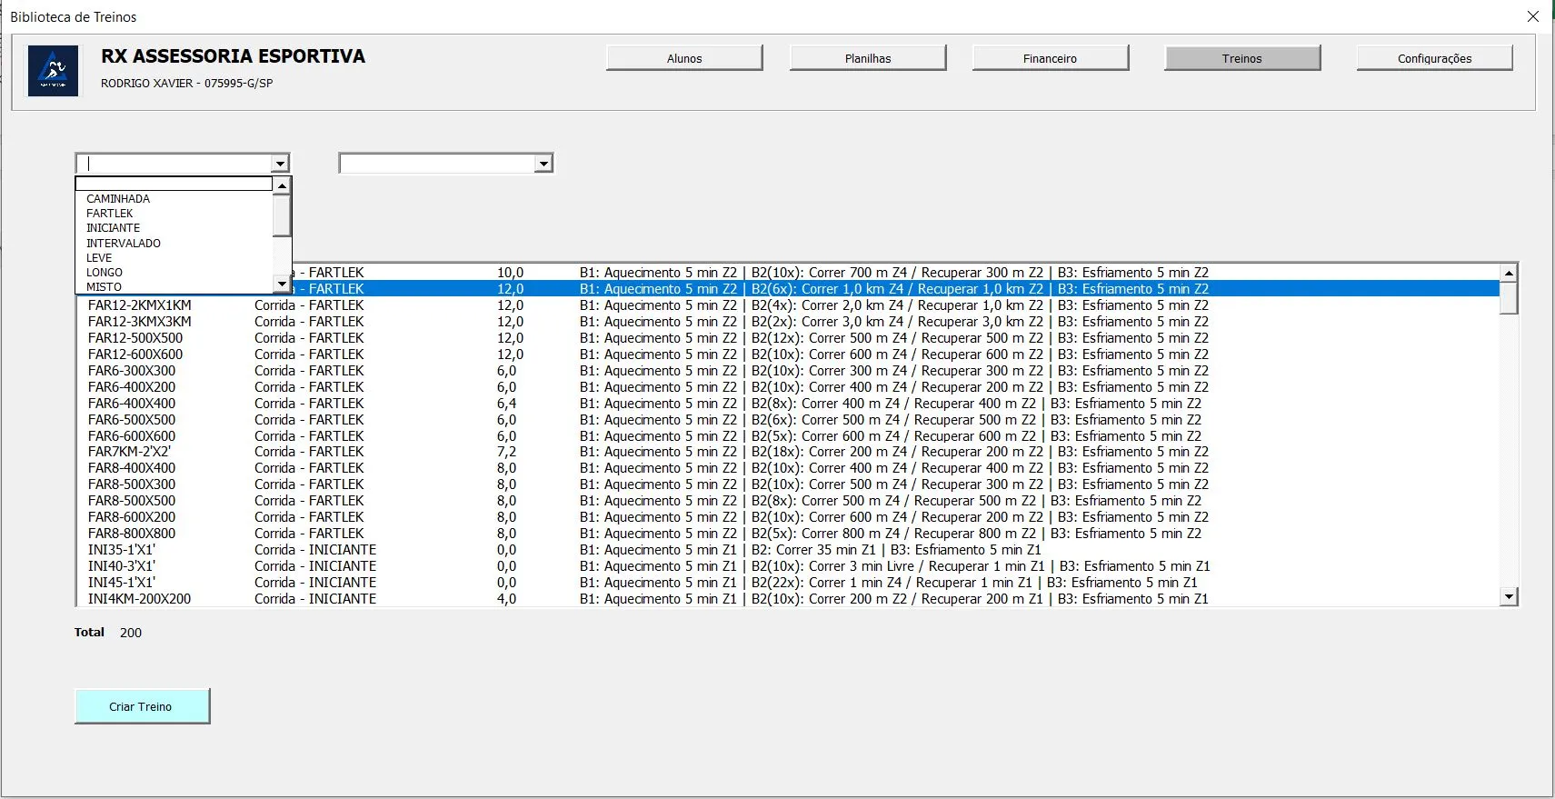The height and width of the screenshot is (799, 1555).
Task: Collapse the first combo box dropdown arrow
Action: [x=280, y=164]
